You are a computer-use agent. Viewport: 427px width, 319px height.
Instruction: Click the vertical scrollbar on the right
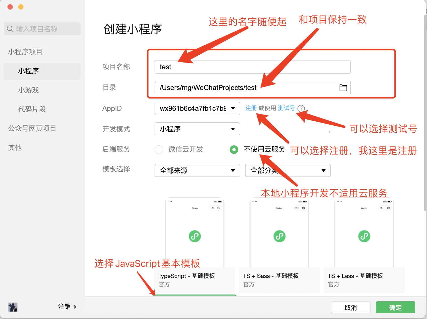click(x=425, y=113)
